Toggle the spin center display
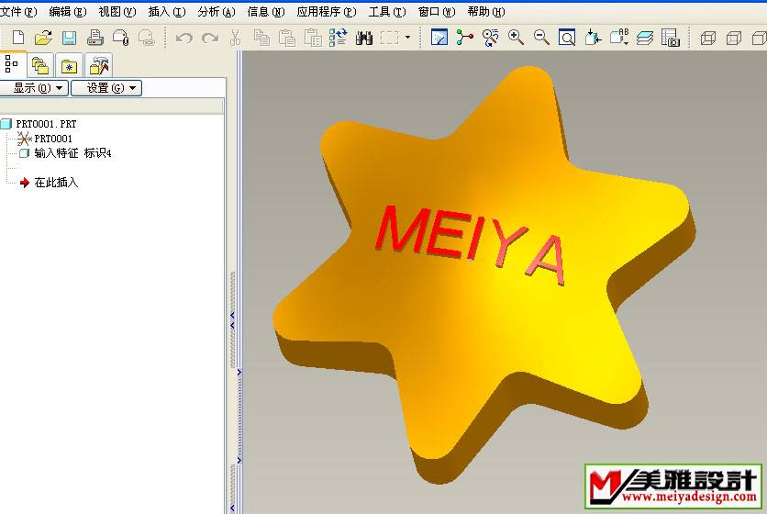Image resolution: width=767 pixels, height=514 pixels. click(465, 38)
